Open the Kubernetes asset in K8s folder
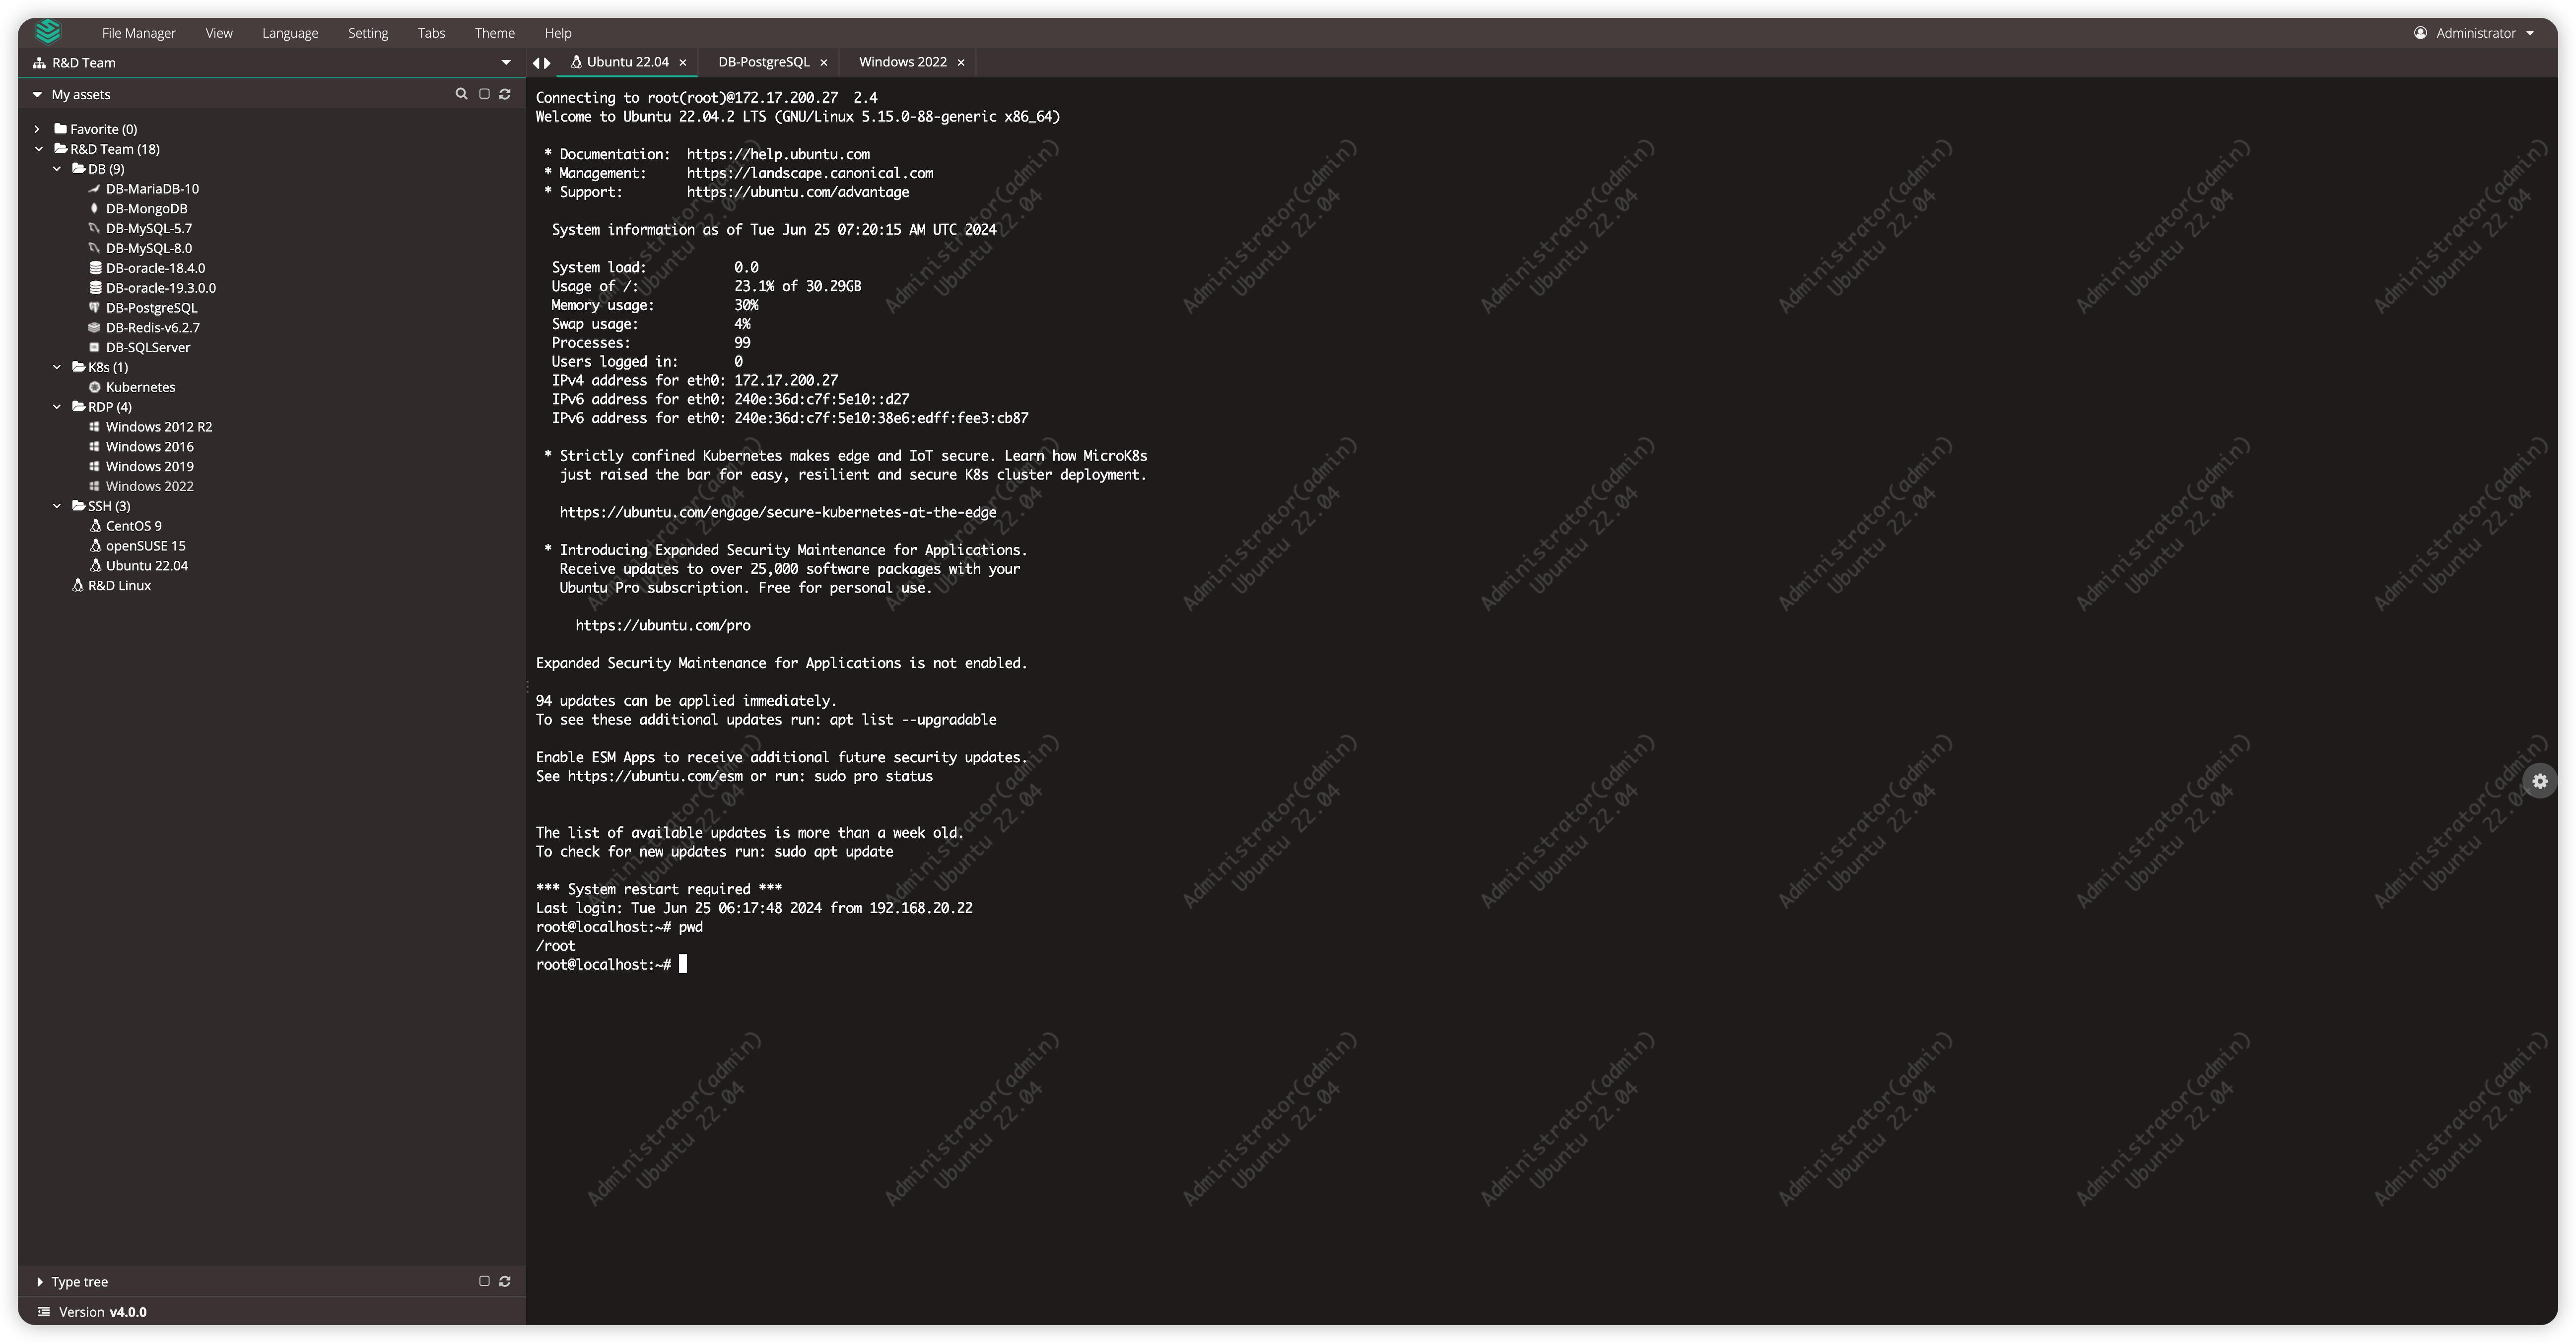Screen dimensions: 2576x1343 point(140,386)
